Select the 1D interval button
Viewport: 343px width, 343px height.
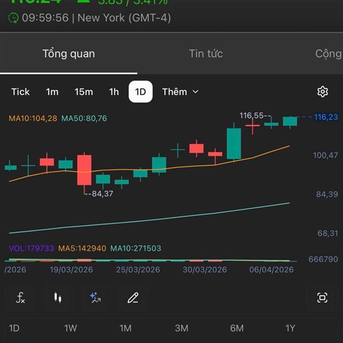(x=141, y=92)
